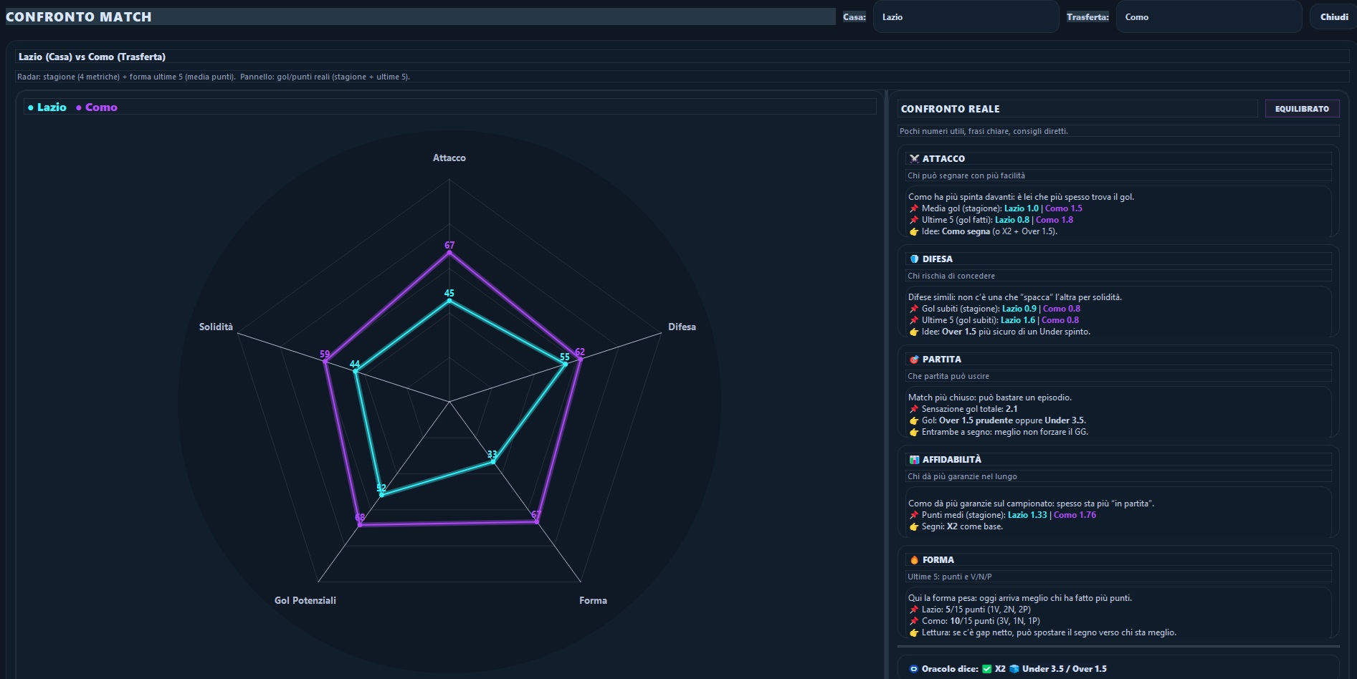Click the flame icon beside FORMA
The width and height of the screenshot is (1357, 679).
click(x=914, y=559)
